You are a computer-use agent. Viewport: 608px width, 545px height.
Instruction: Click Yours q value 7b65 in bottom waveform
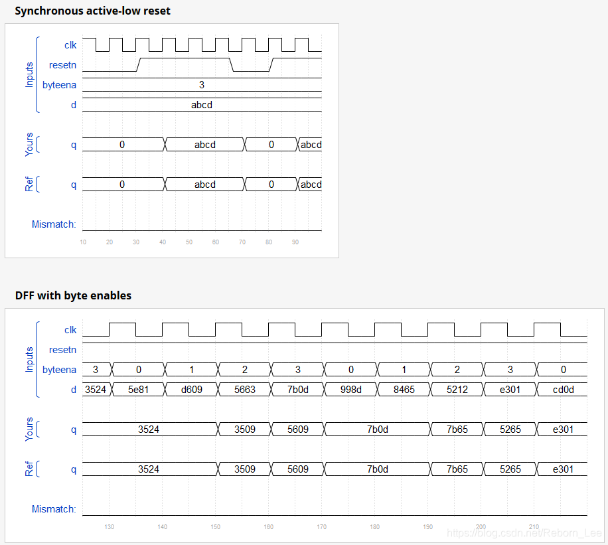tap(457, 429)
